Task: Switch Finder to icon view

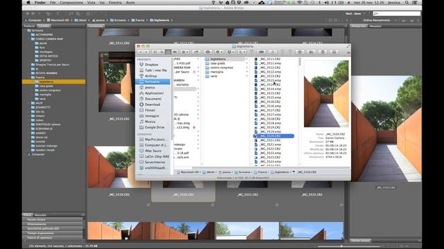Action: 155,52
